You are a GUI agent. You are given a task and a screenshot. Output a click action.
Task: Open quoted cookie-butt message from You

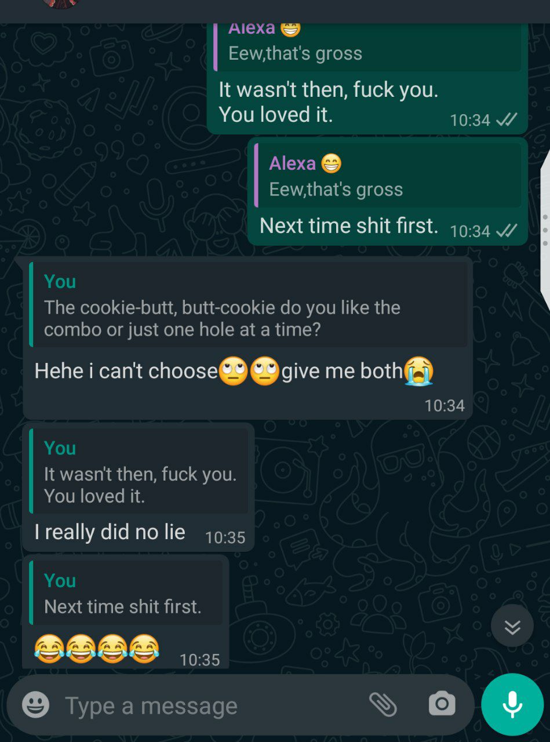pos(249,305)
